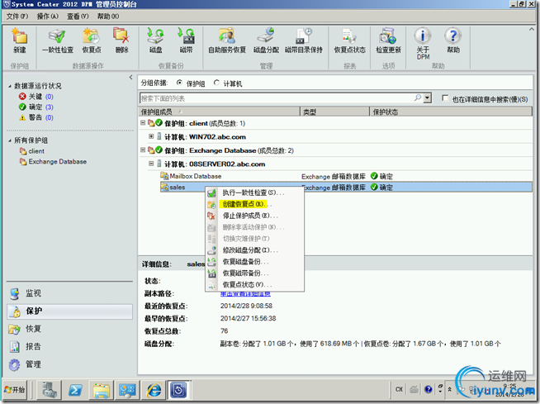Select Exchange Database in left tree
540x404 pixels.
pos(54,162)
